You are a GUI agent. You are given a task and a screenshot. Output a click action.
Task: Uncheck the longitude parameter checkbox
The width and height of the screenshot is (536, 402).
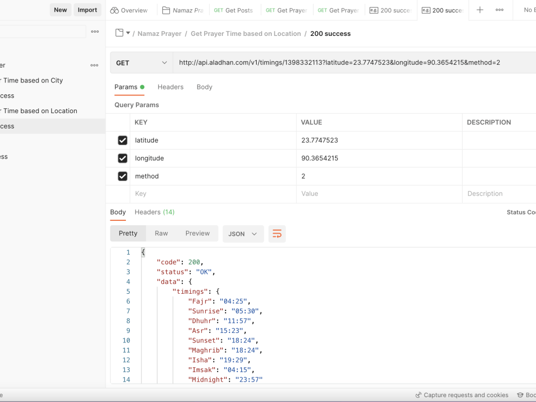coord(122,158)
